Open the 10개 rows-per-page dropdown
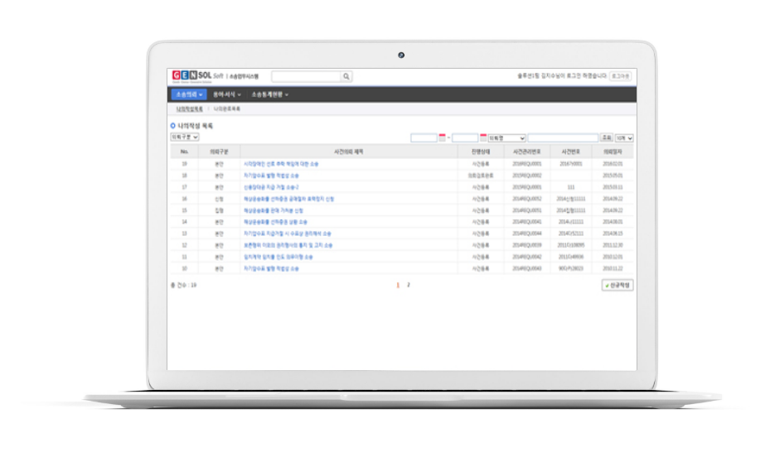This screenshot has height=467, width=770. point(624,137)
